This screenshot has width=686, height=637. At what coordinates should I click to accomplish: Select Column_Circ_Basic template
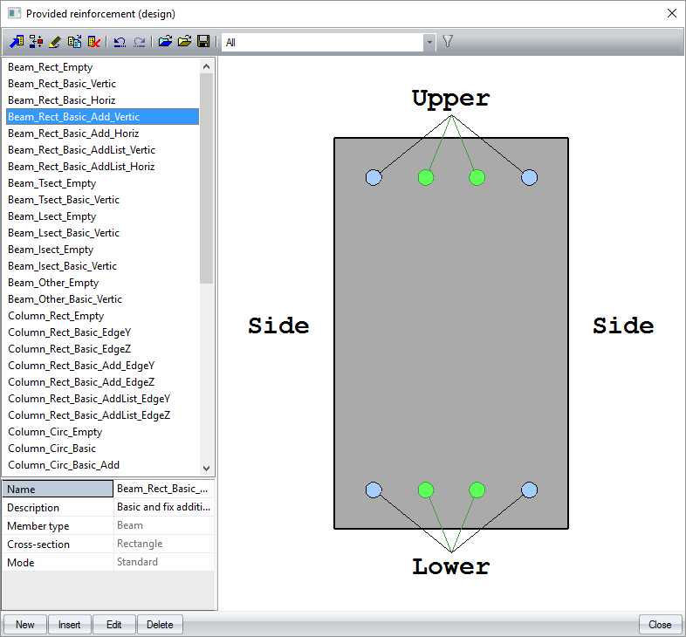click(x=103, y=449)
